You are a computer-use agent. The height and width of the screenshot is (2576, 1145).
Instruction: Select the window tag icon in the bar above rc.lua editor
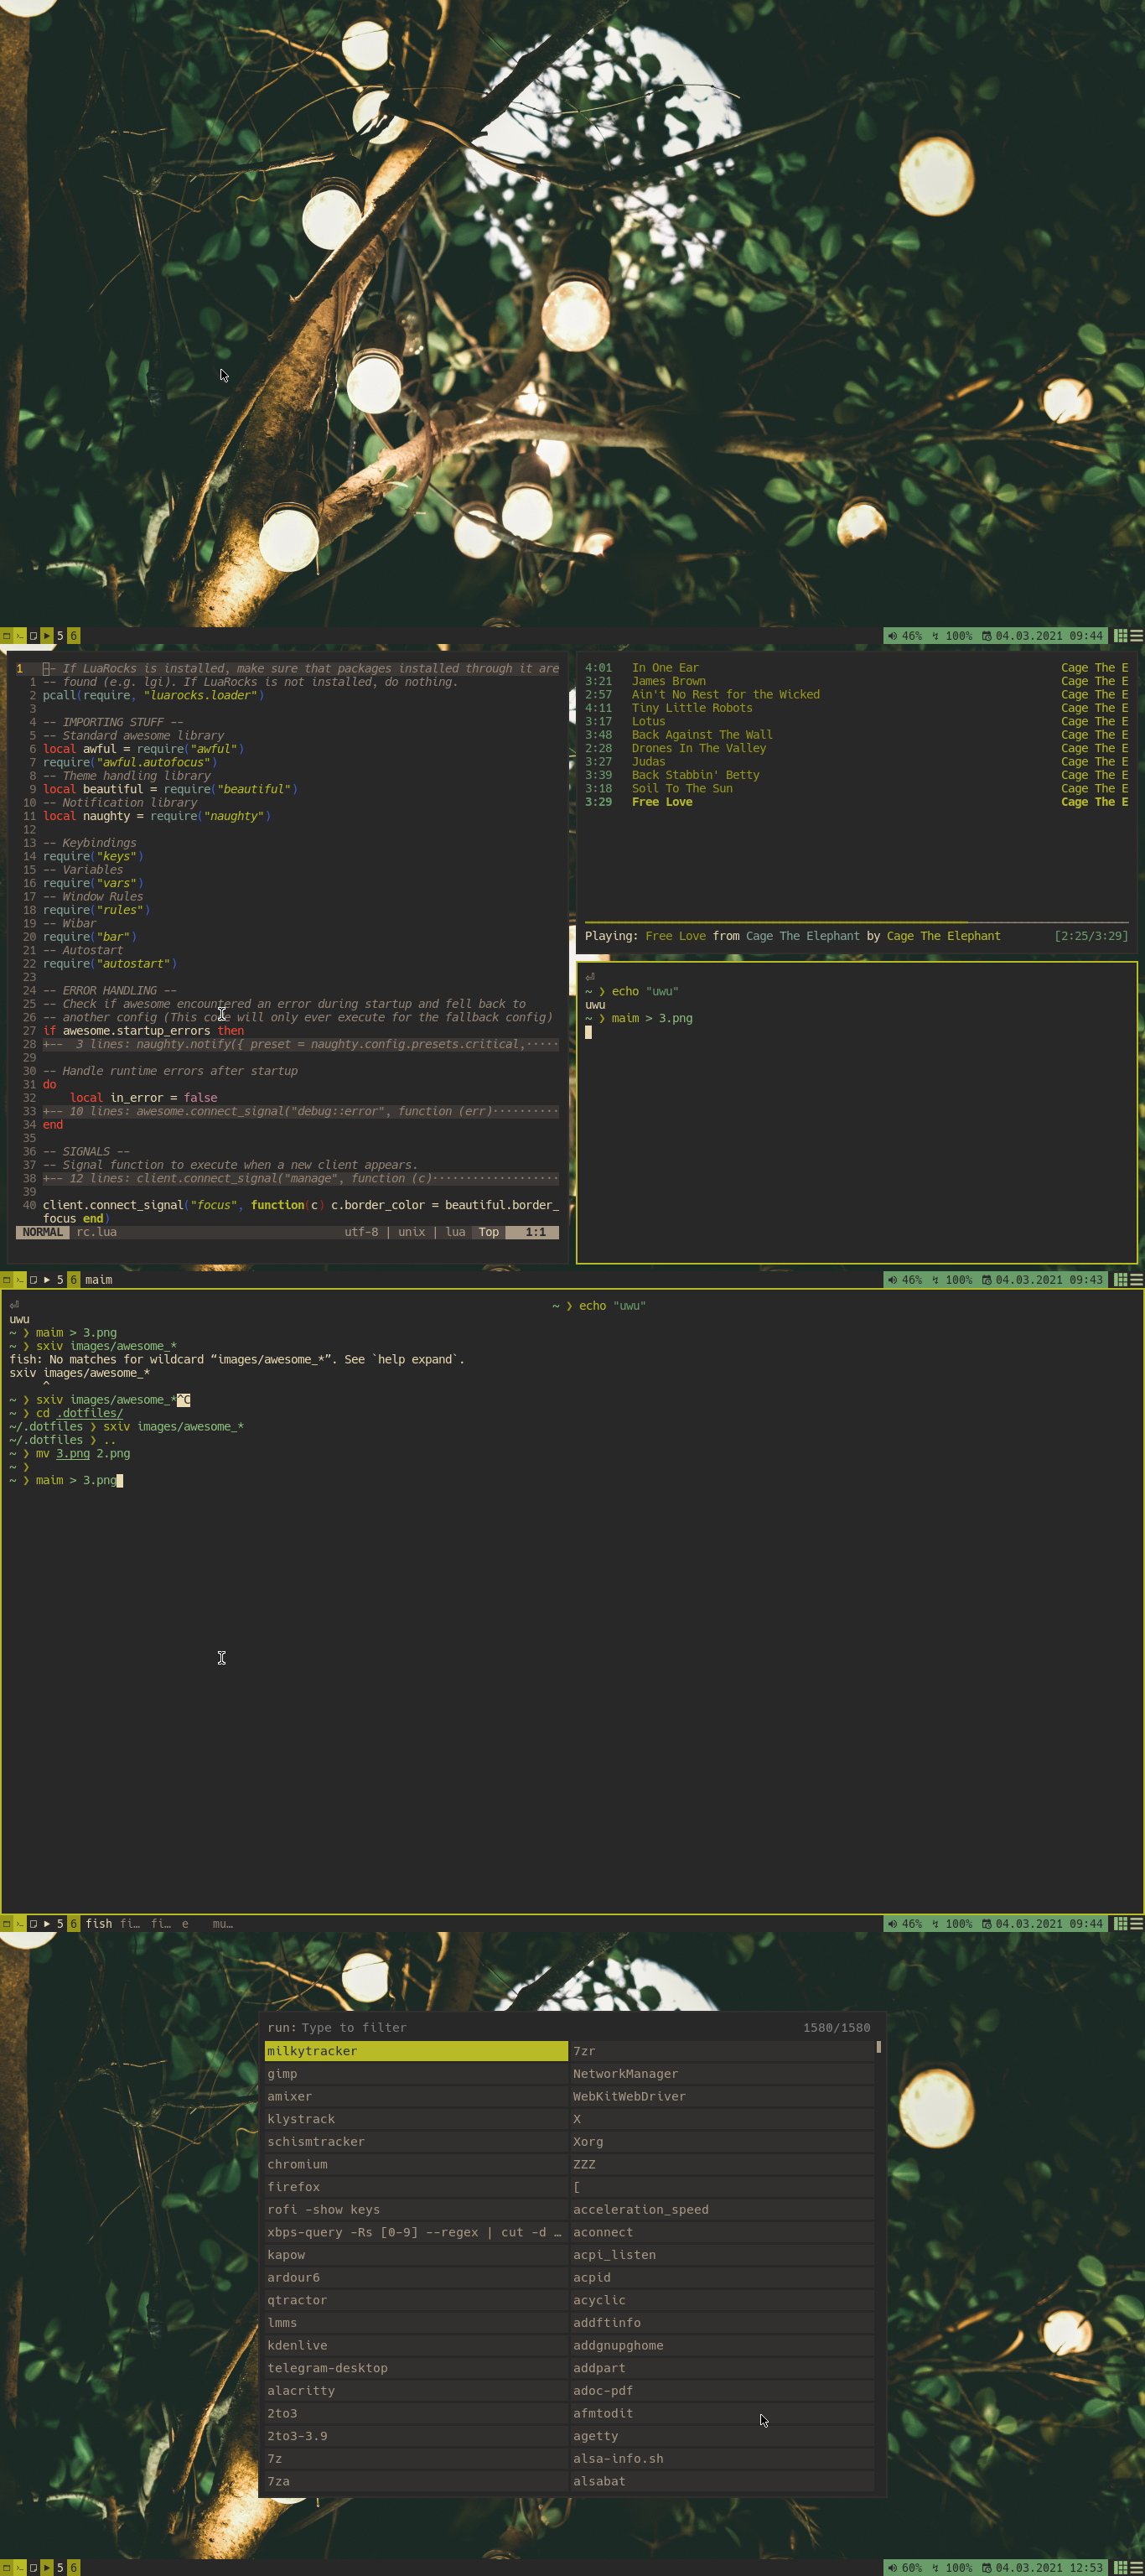(x=6, y=636)
